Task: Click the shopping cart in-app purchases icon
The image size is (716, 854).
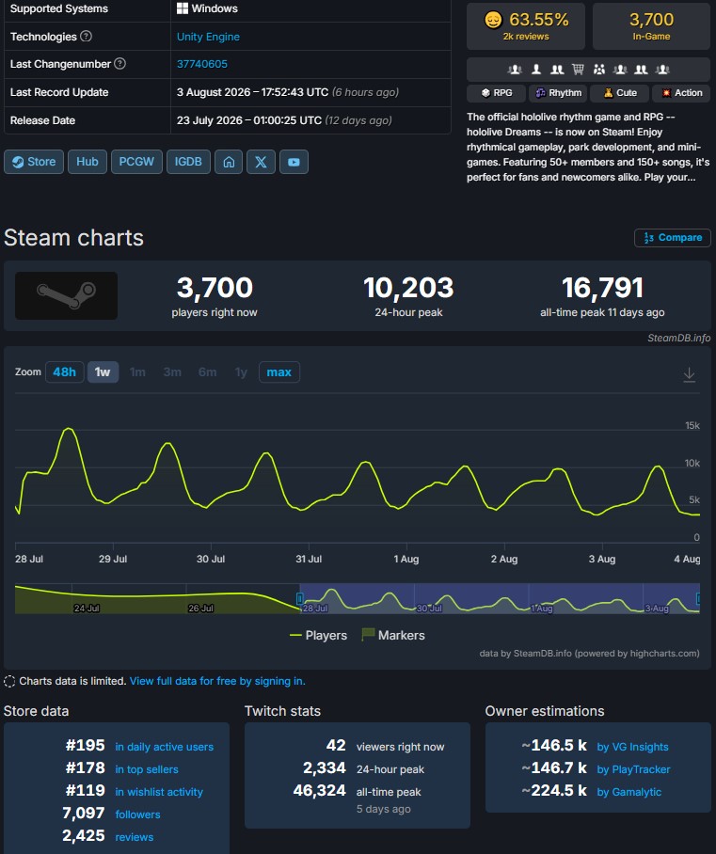Action: [x=578, y=70]
